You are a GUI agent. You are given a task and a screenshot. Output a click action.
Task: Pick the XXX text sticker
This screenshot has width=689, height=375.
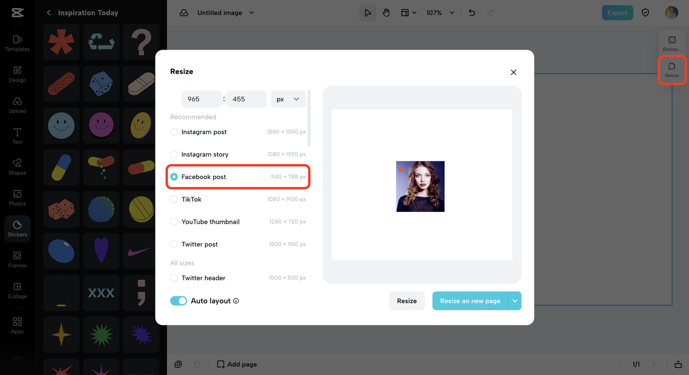point(101,293)
